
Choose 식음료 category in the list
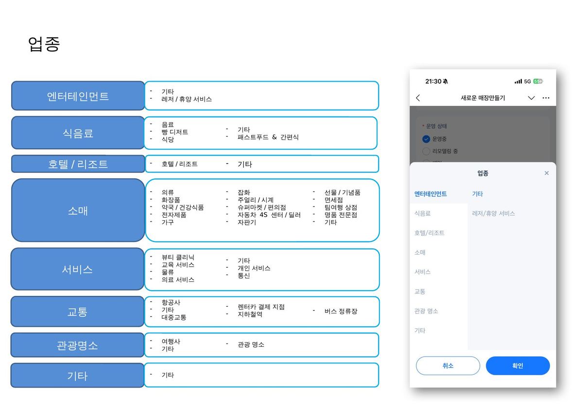(x=422, y=213)
